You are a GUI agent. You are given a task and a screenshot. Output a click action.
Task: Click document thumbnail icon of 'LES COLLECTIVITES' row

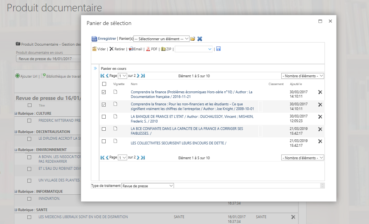click(x=115, y=141)
